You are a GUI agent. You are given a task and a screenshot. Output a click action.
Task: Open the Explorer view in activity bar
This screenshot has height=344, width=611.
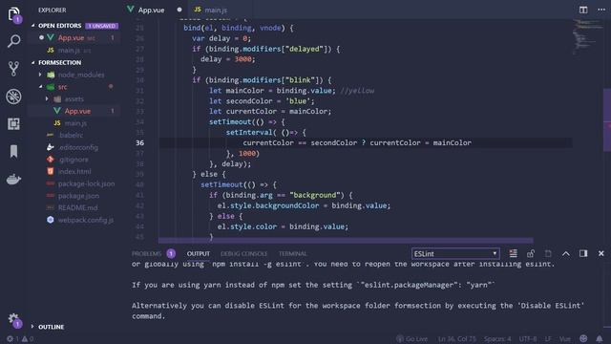click(x=13, y=14)
